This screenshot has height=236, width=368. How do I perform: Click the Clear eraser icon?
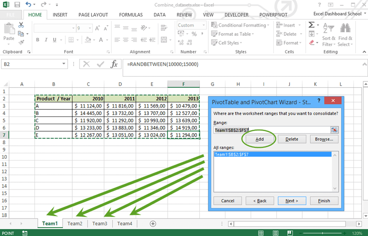point(312,42)
